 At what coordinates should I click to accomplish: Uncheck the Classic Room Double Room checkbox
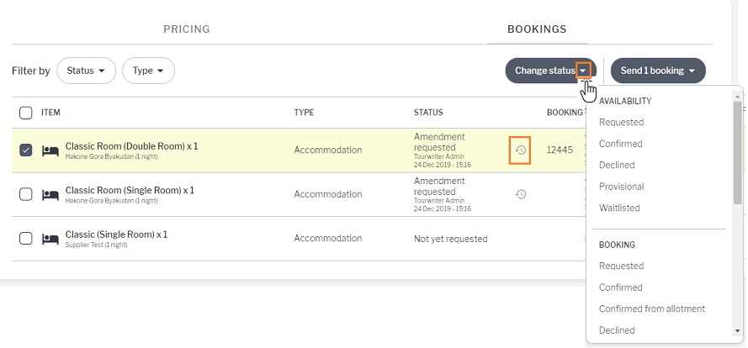pyautogui.click(x=26, y=150)
